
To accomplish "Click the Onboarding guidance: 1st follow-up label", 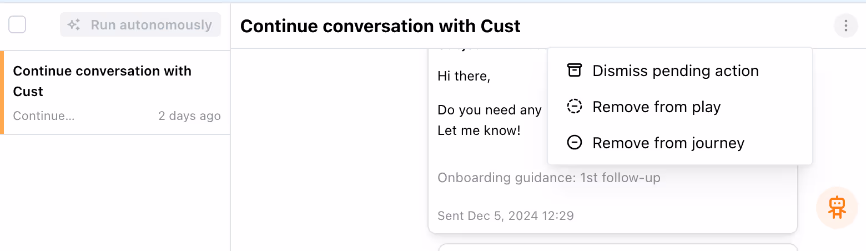I will coord(548,178).
